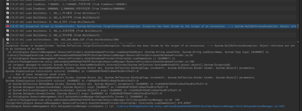
Task: Click the System.Reflection.MethodBase.Invoke stack line
Action: pyautogui.click(x=108, y=84)
